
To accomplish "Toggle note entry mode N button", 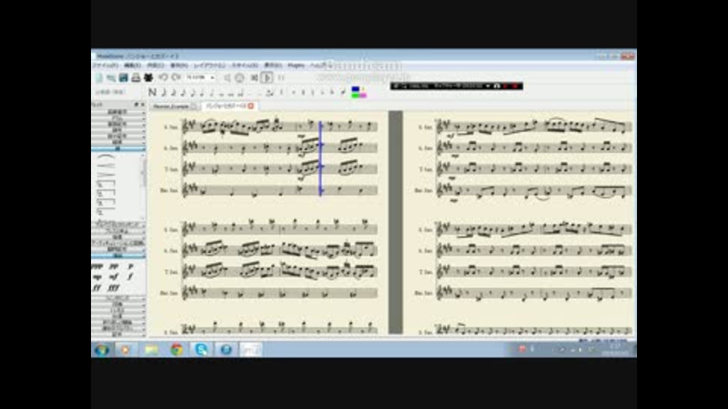I will (x=152, y=92).
